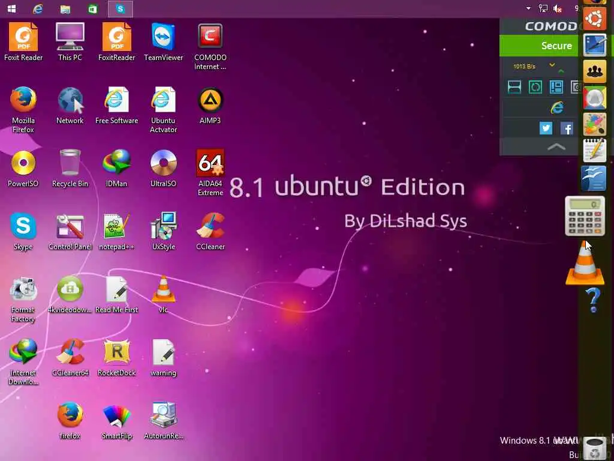The width and height of the screenshot is (614, 461).
Task: Open the Recycle Bin desktop icon
Action: 70,169
